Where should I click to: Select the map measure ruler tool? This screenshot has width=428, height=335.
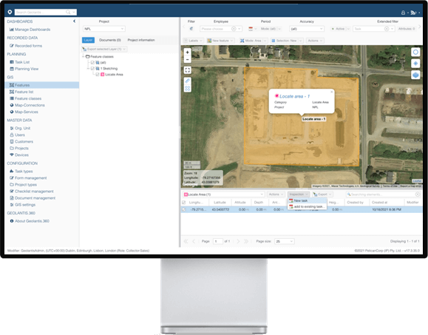[187, 81]
